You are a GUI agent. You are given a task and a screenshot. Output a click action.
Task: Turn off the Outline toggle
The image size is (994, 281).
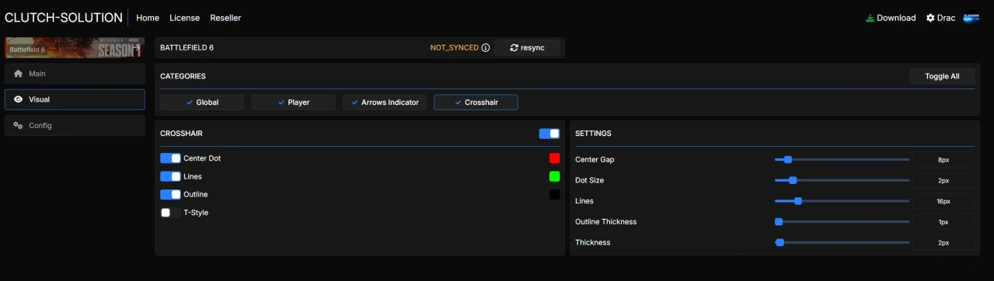tap(170, 194)
